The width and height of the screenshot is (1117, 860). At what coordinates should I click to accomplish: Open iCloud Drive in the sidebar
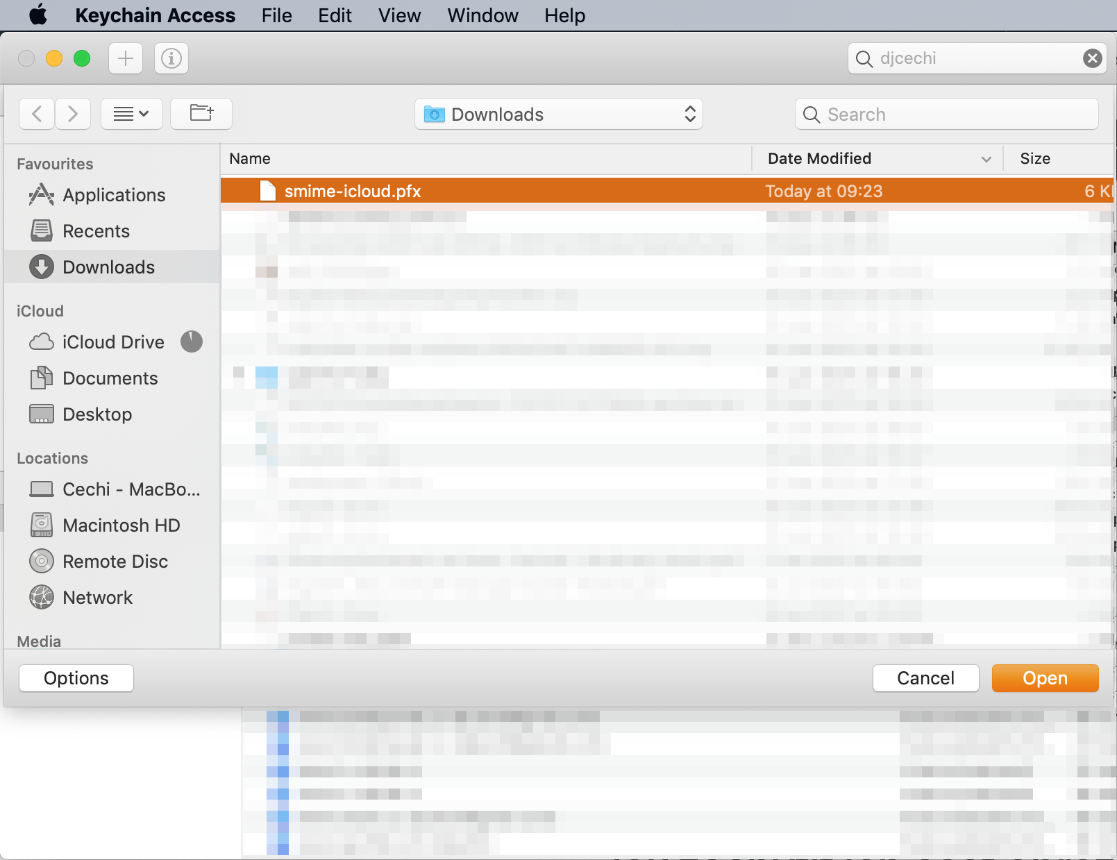click(112, 342)
